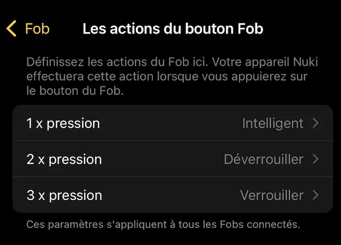
Task: Click the chevron beside Déverrouiller
Action: (316, 159)
